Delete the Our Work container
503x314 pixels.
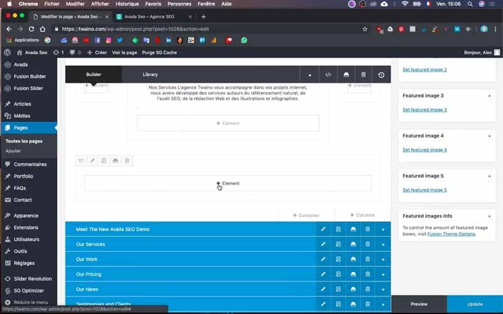(x=368, y=259)
